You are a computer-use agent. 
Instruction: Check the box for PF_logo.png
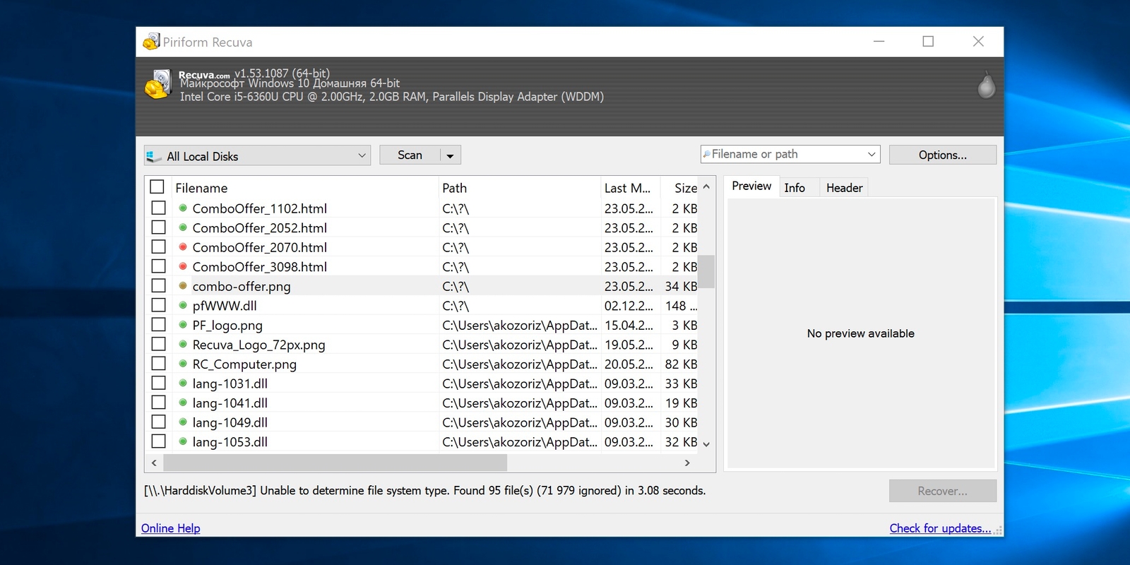pos(159,324)
